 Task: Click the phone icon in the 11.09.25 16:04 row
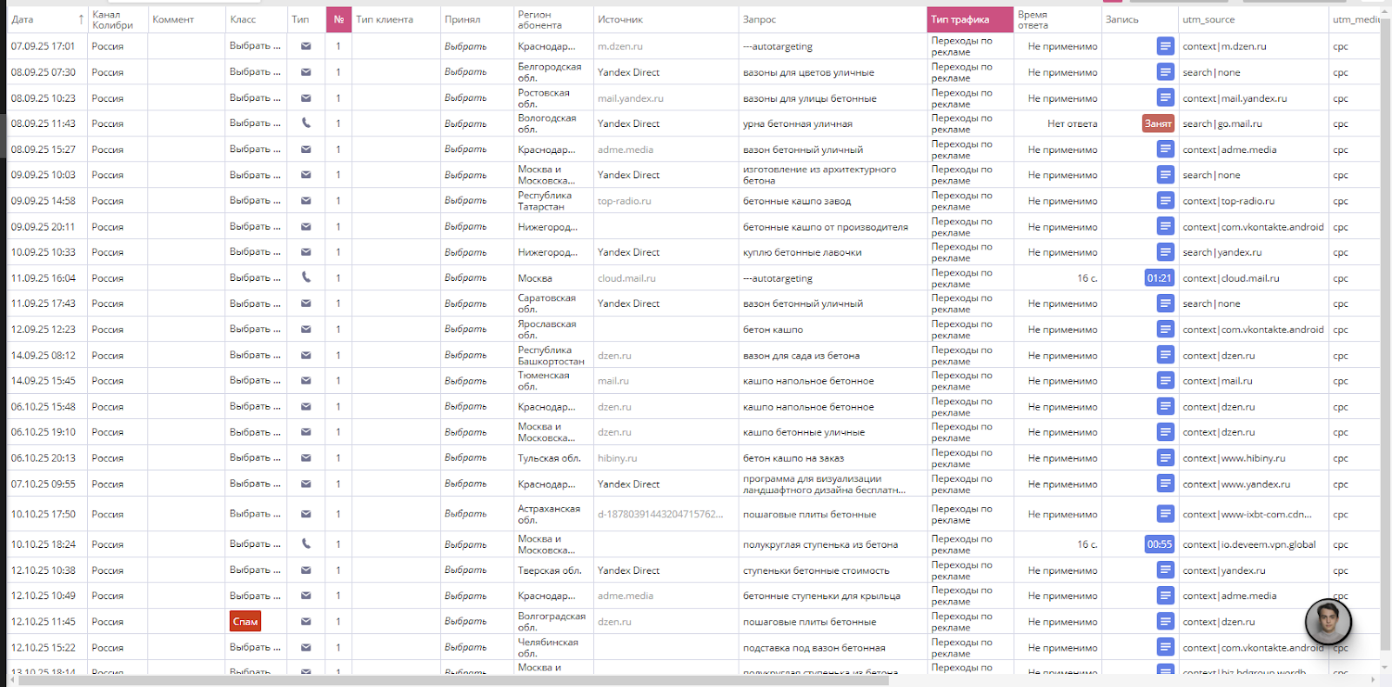(305, 278)
